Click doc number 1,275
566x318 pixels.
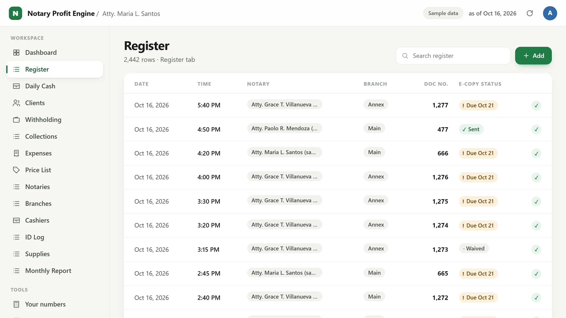440,201
